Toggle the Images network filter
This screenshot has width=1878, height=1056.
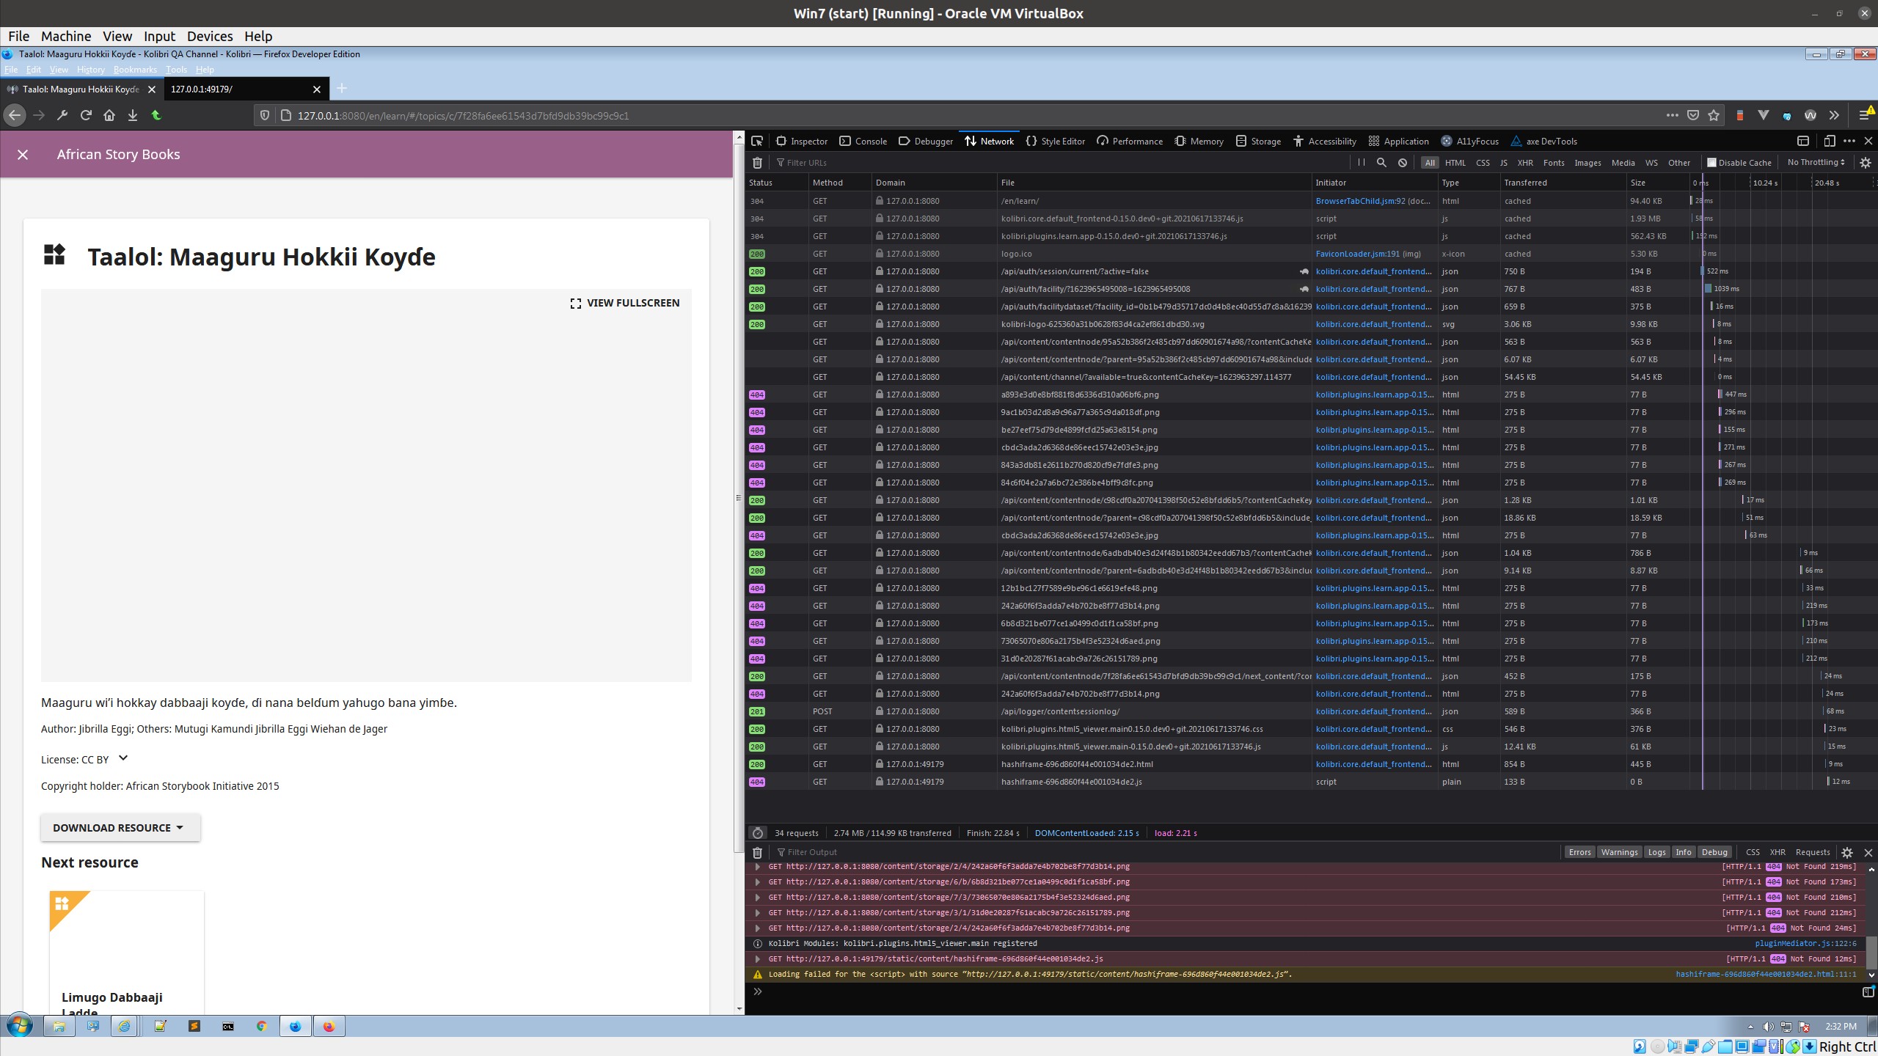[1587, 163]
